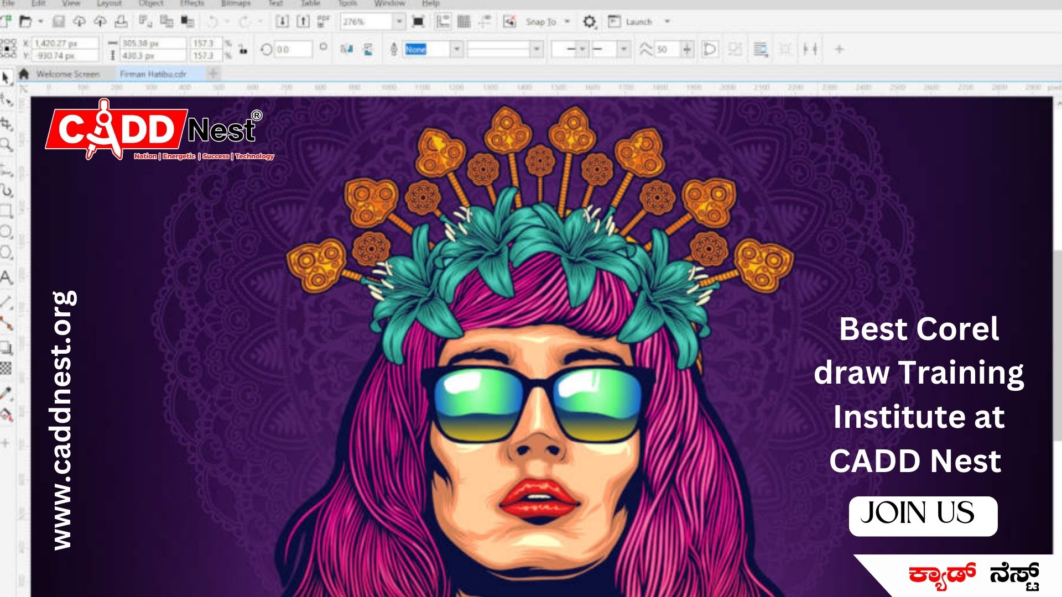Click the www.caddnest.org link
The width and height of the screenshot is (1062, 597).
point(64,420)
